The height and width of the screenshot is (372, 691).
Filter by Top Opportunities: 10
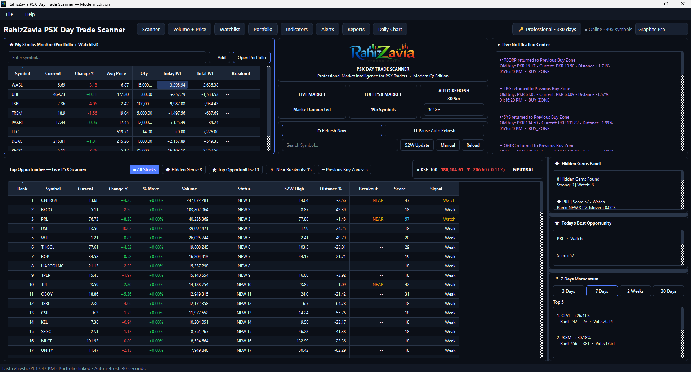click(236, 169)
